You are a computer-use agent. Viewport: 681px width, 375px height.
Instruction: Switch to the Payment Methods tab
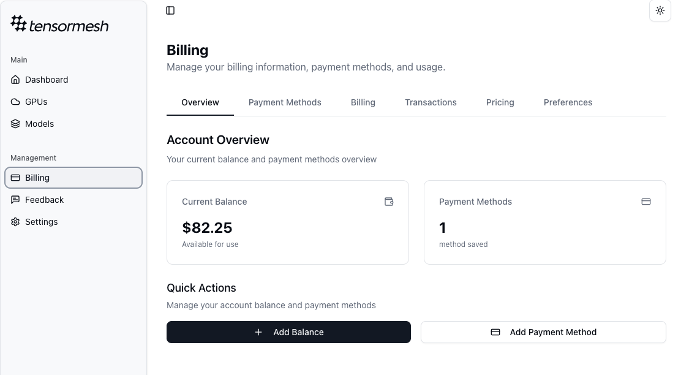tap(285, 102)
